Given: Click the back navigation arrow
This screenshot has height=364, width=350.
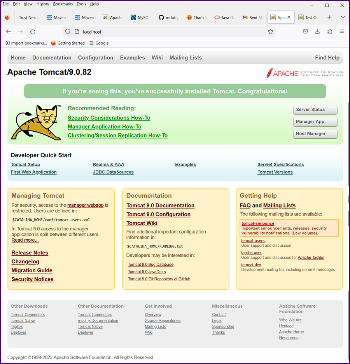Looking at the screenshot, I should click(x=9, y=32).
